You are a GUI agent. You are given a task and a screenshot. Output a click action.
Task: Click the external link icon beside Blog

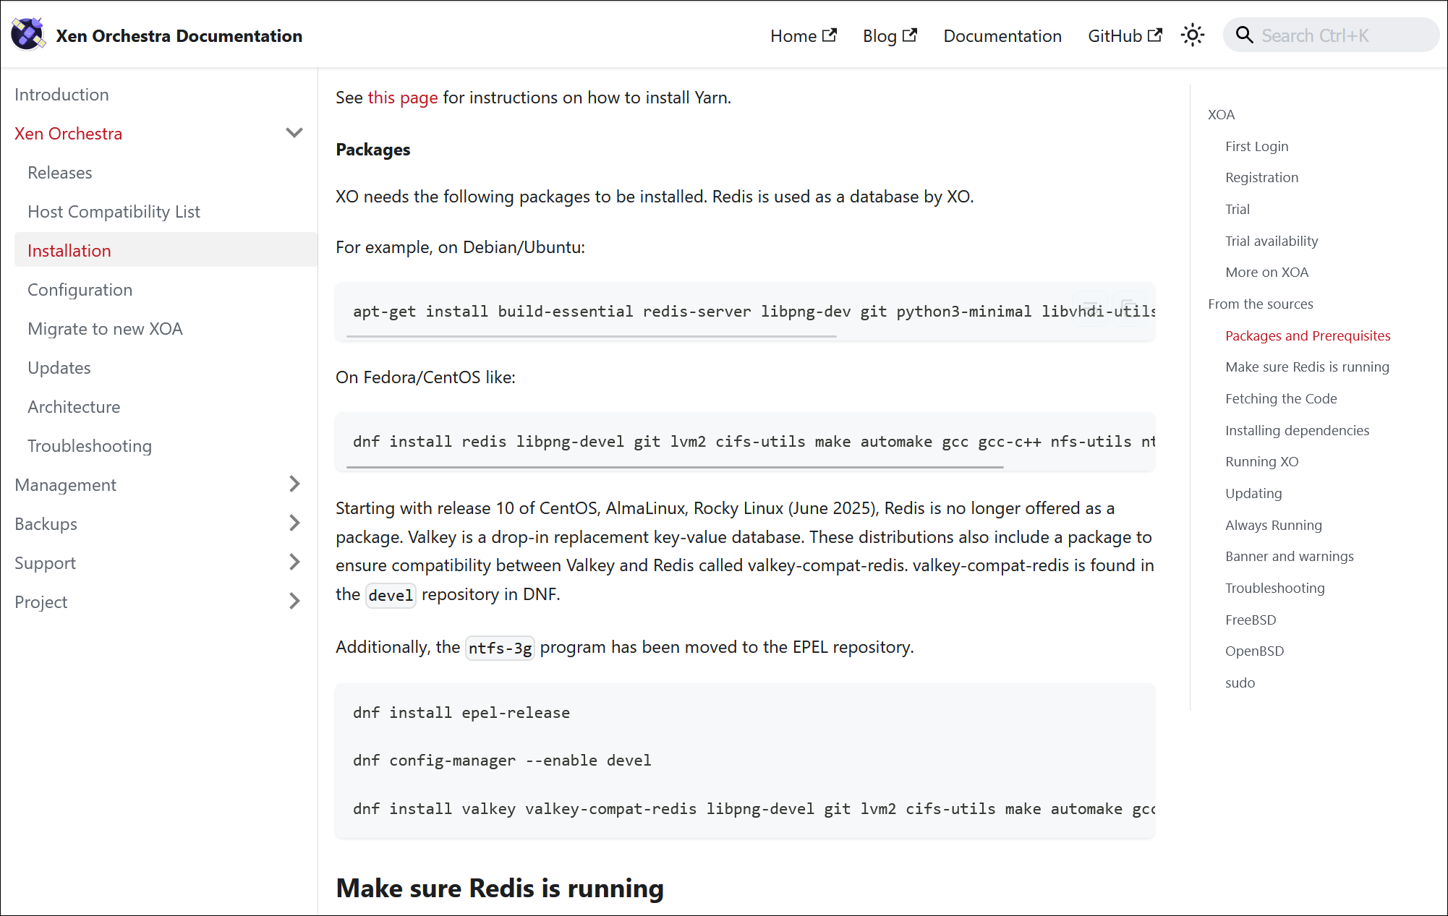coord(910,35)
